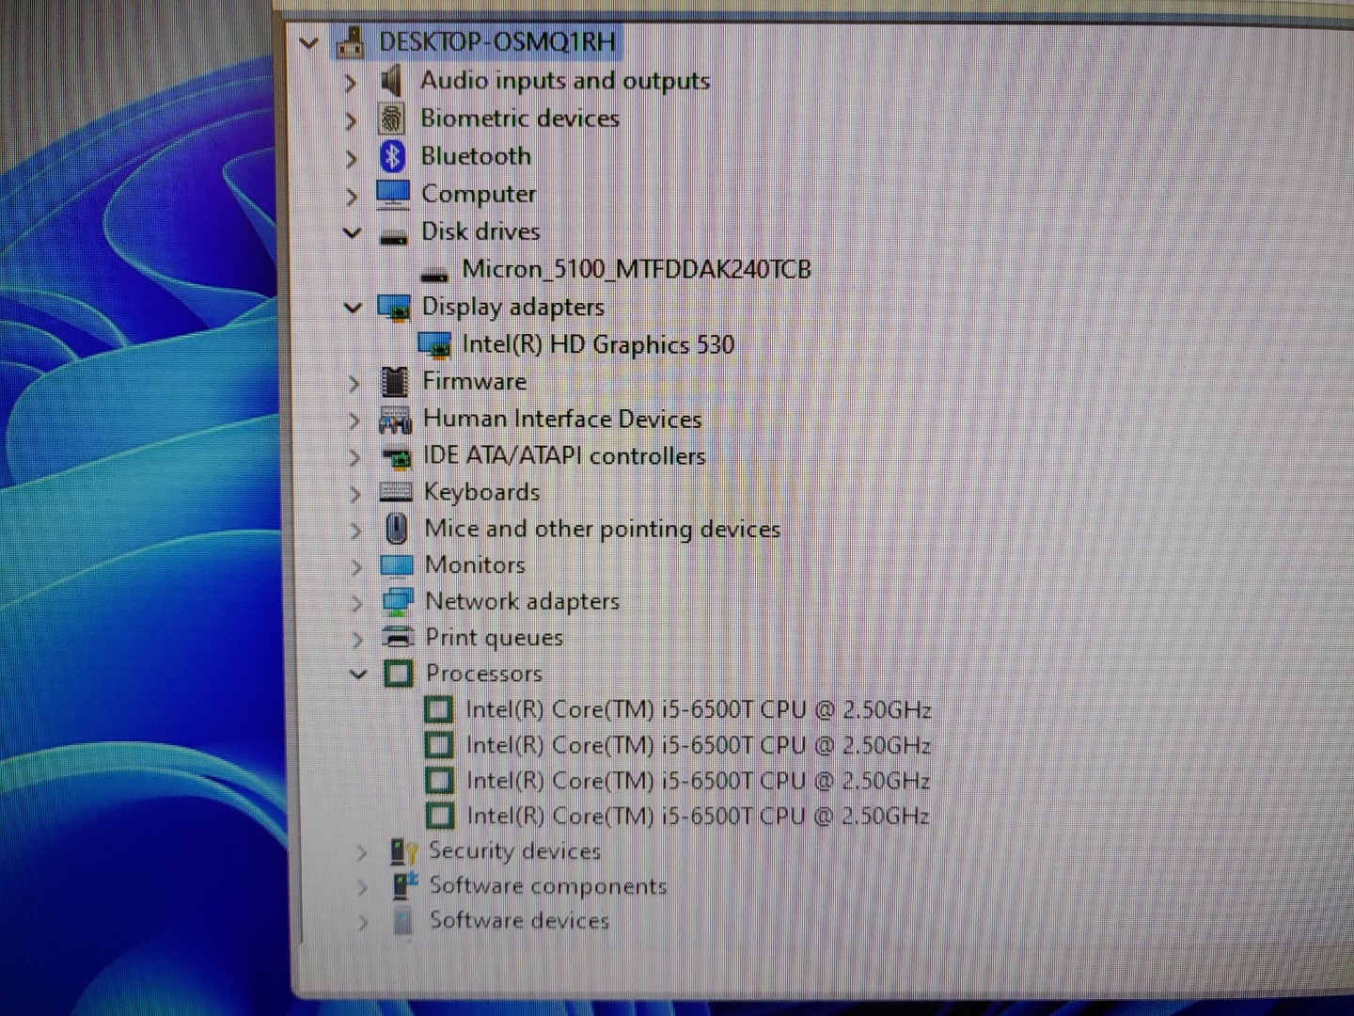Click the Software components icon

[404, 886]
